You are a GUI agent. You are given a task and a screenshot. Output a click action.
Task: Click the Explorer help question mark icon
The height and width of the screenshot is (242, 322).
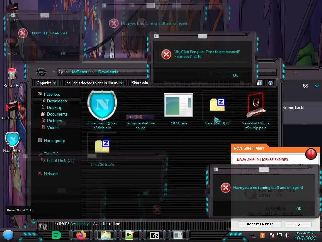click(x=270, y=83)
